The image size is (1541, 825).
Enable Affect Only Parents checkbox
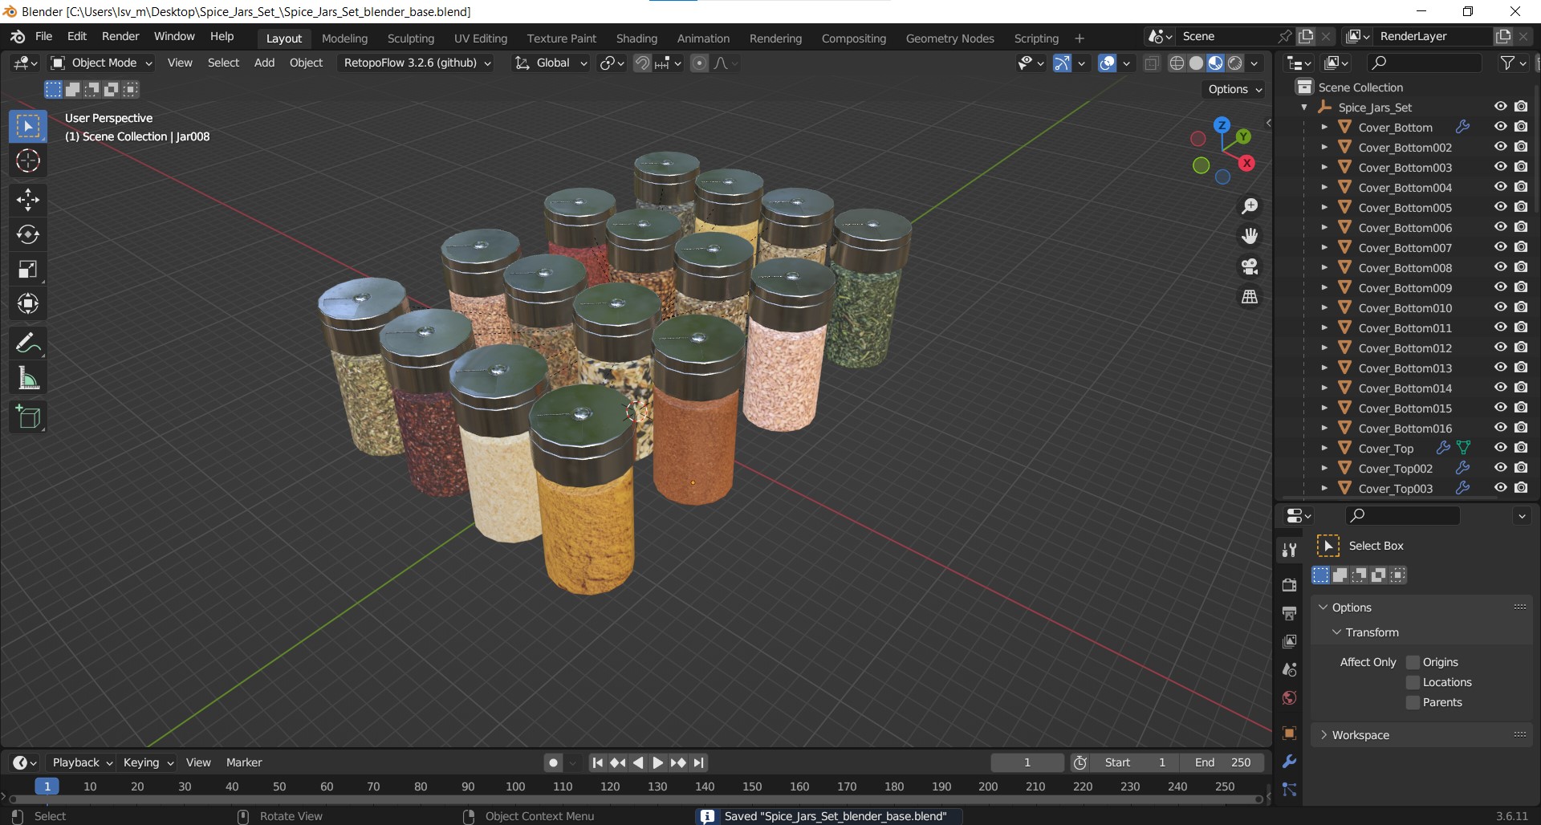pos(1413,702)
